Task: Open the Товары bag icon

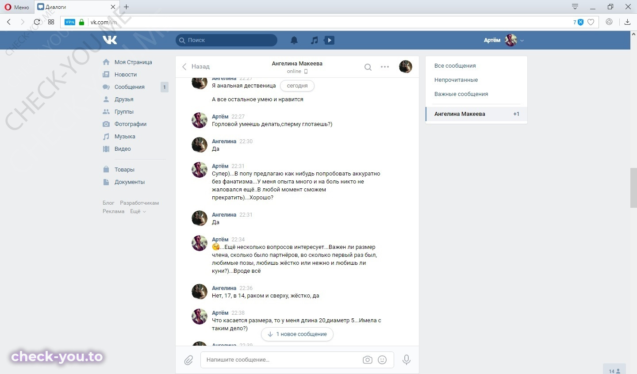Action: pos(106,169)
